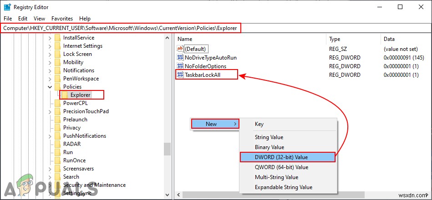
Task: Select the Internet Settings folder icon
Action: point(57,46)
